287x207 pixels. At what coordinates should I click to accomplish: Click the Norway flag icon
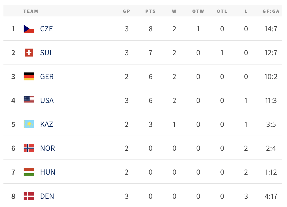point(29,148)
